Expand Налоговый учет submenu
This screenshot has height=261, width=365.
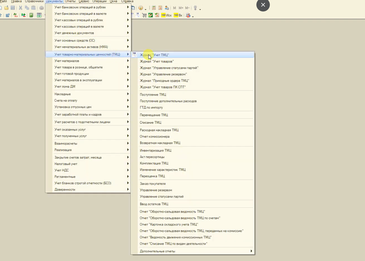click(x=88, y=164)
